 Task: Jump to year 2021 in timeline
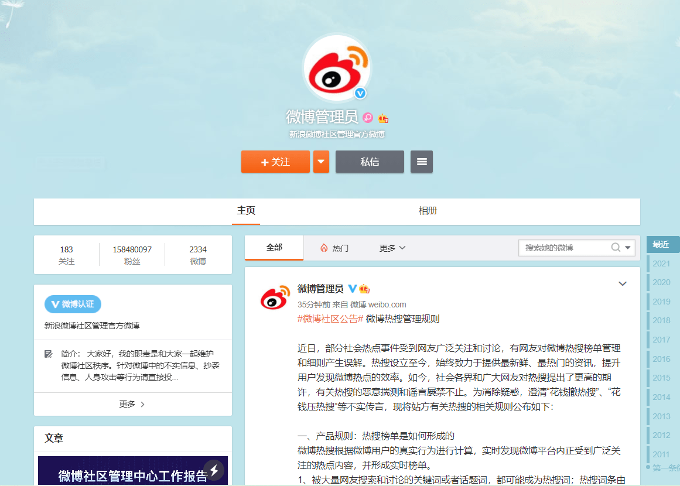click(x=661, y=263)
